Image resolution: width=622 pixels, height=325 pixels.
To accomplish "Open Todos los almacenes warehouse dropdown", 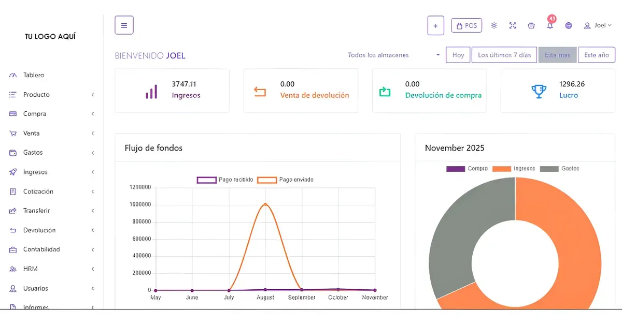I will (394, 55).
